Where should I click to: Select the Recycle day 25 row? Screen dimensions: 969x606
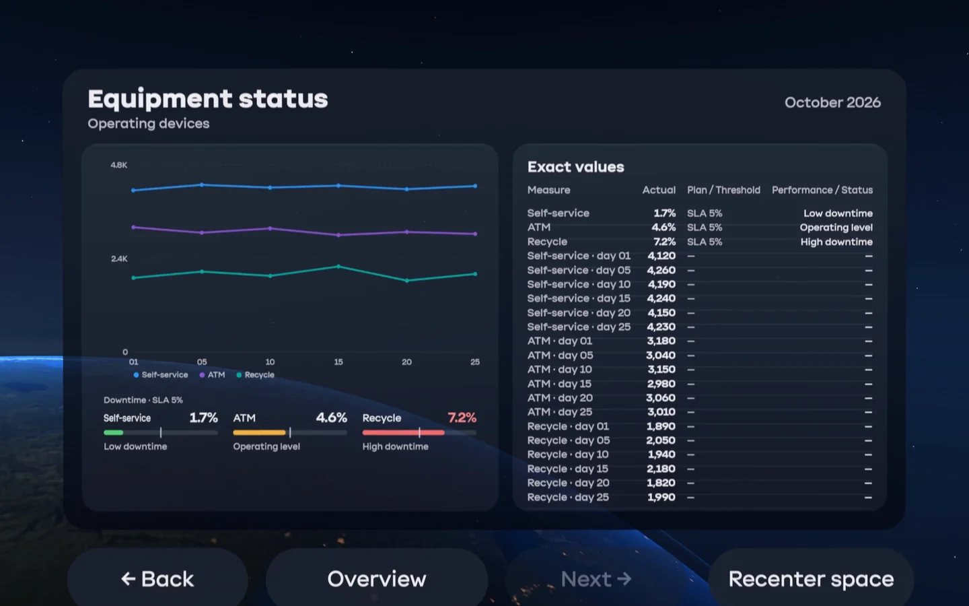(700, 497)
